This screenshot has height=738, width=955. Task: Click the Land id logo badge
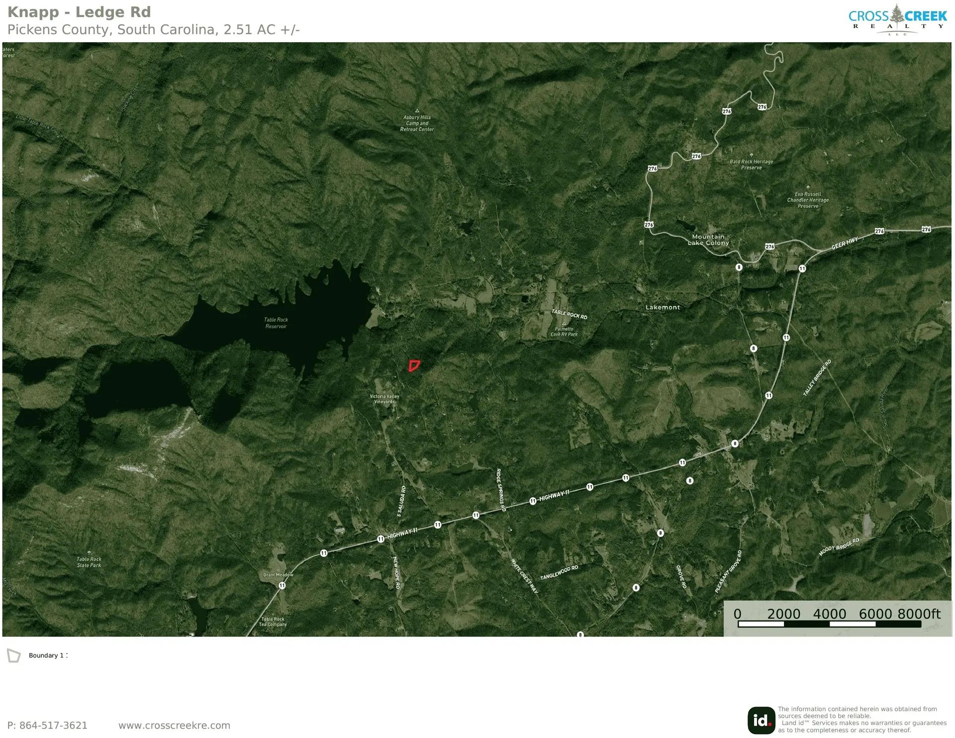pyautogui.click(x=761, y=720)
